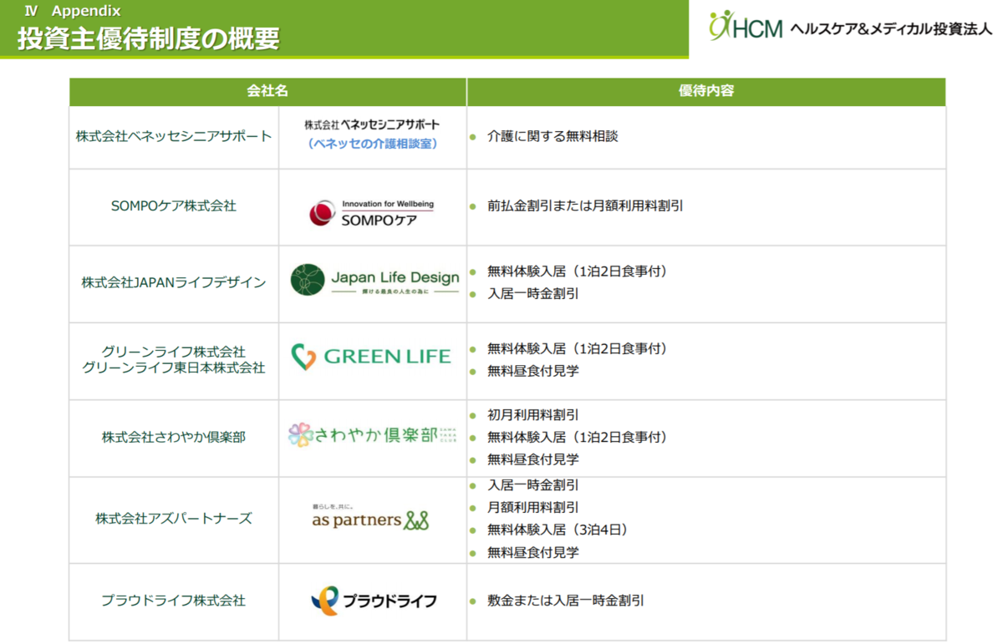The width and height of the screenshot is (1003, 644).
Task: Click the SOMPOケア logo
Action: [372, 213]
